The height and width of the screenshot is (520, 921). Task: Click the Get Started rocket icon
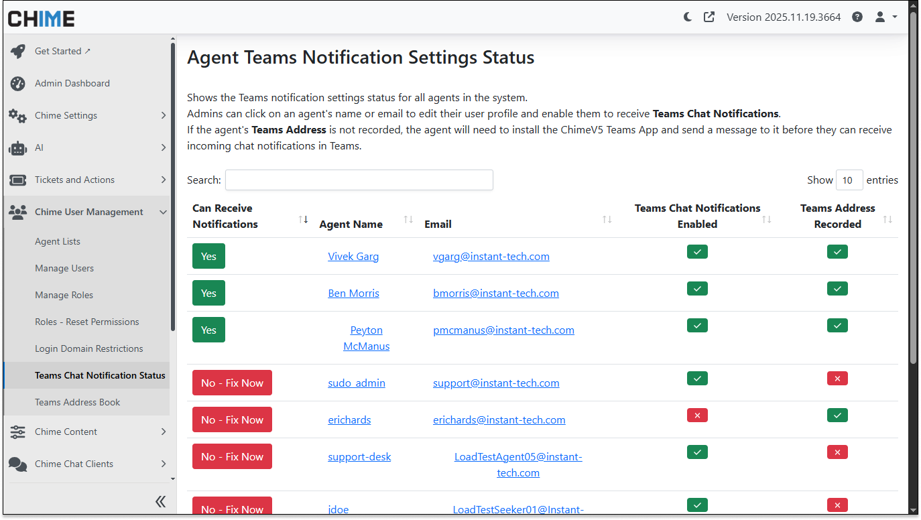pos(18,52)
